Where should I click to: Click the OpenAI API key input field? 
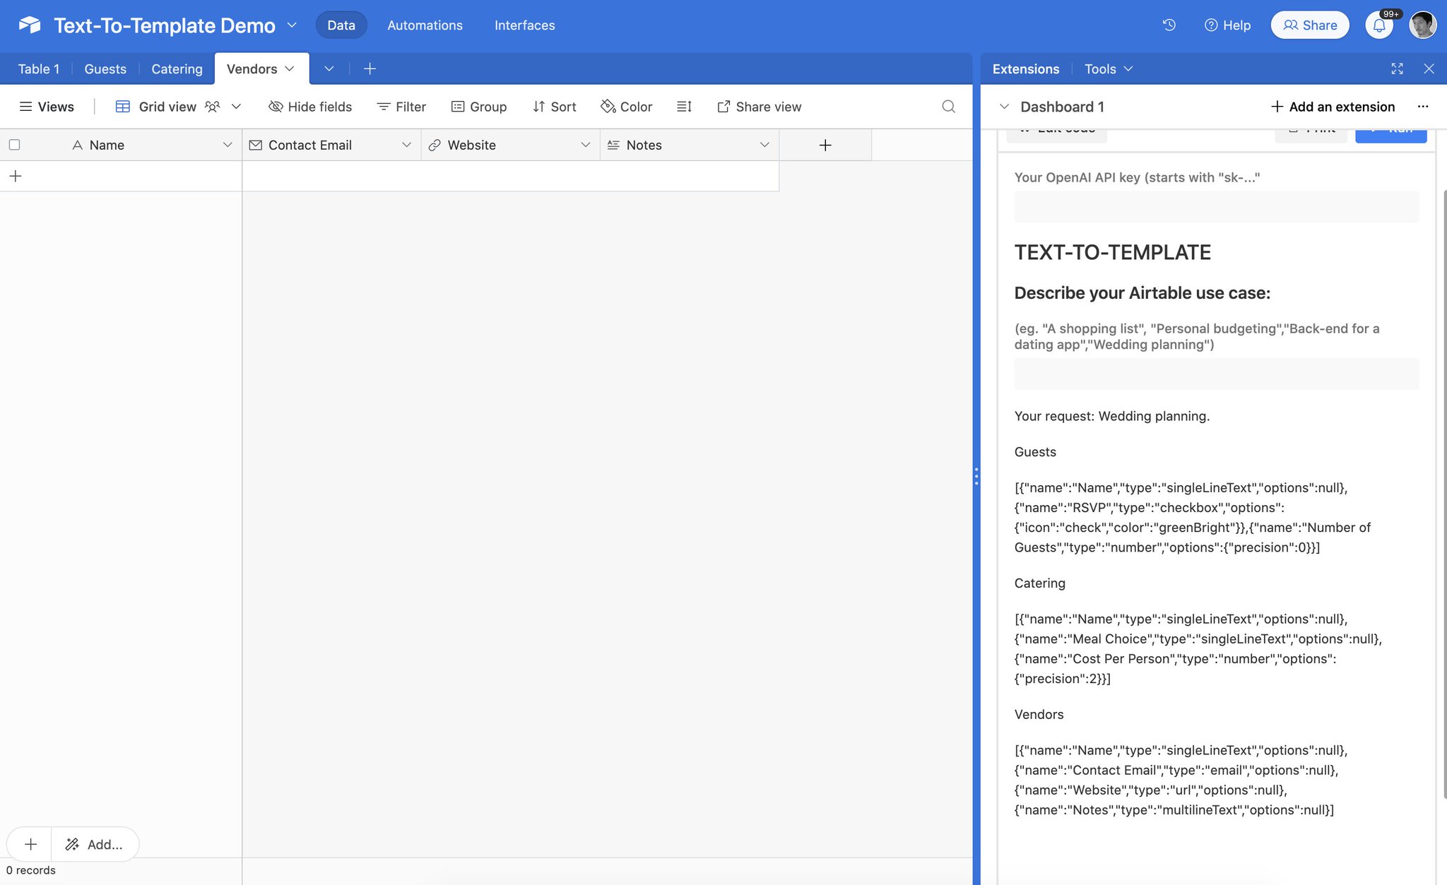tap(1215, 206)
